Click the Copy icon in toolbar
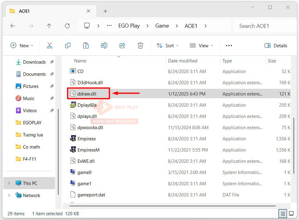299x220 pixels. pyautogui.click(x=68, y=46)
